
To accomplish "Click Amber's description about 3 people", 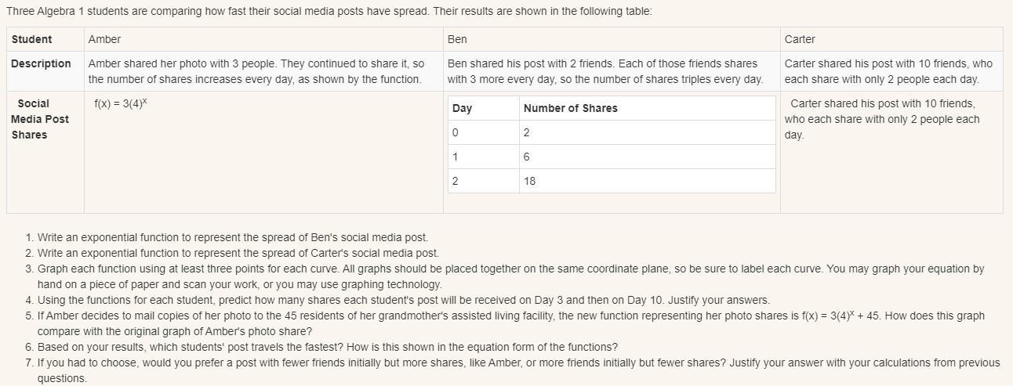I will 256,71.
